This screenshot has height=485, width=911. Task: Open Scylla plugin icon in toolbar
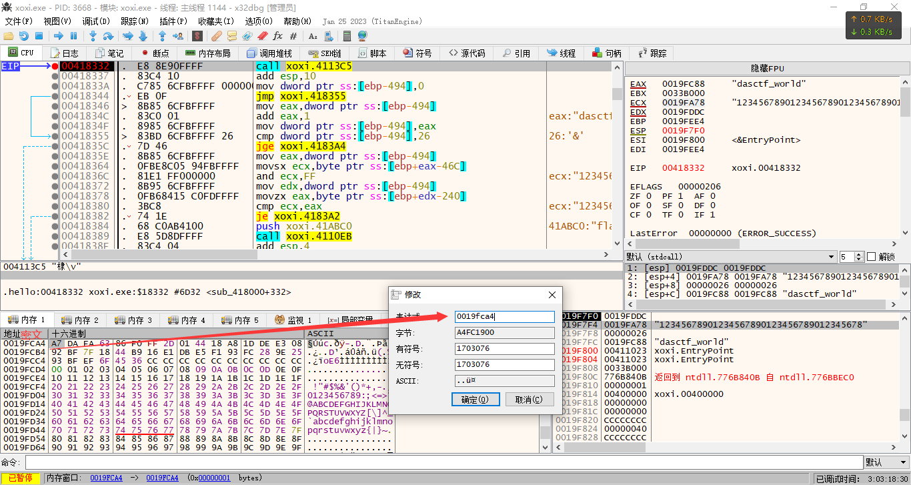pyautogui.click(x=197, y=35)
